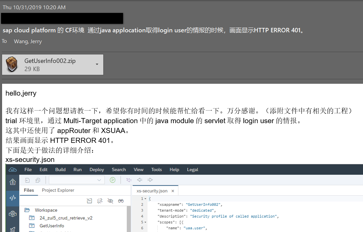Click the Workspace folder icon

click(27, 210)
